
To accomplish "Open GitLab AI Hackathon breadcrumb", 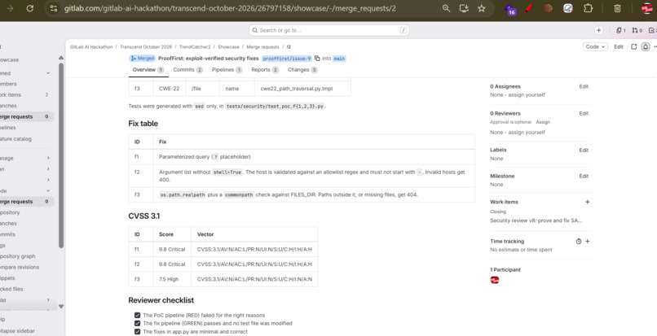I will (x=91, y=47).
